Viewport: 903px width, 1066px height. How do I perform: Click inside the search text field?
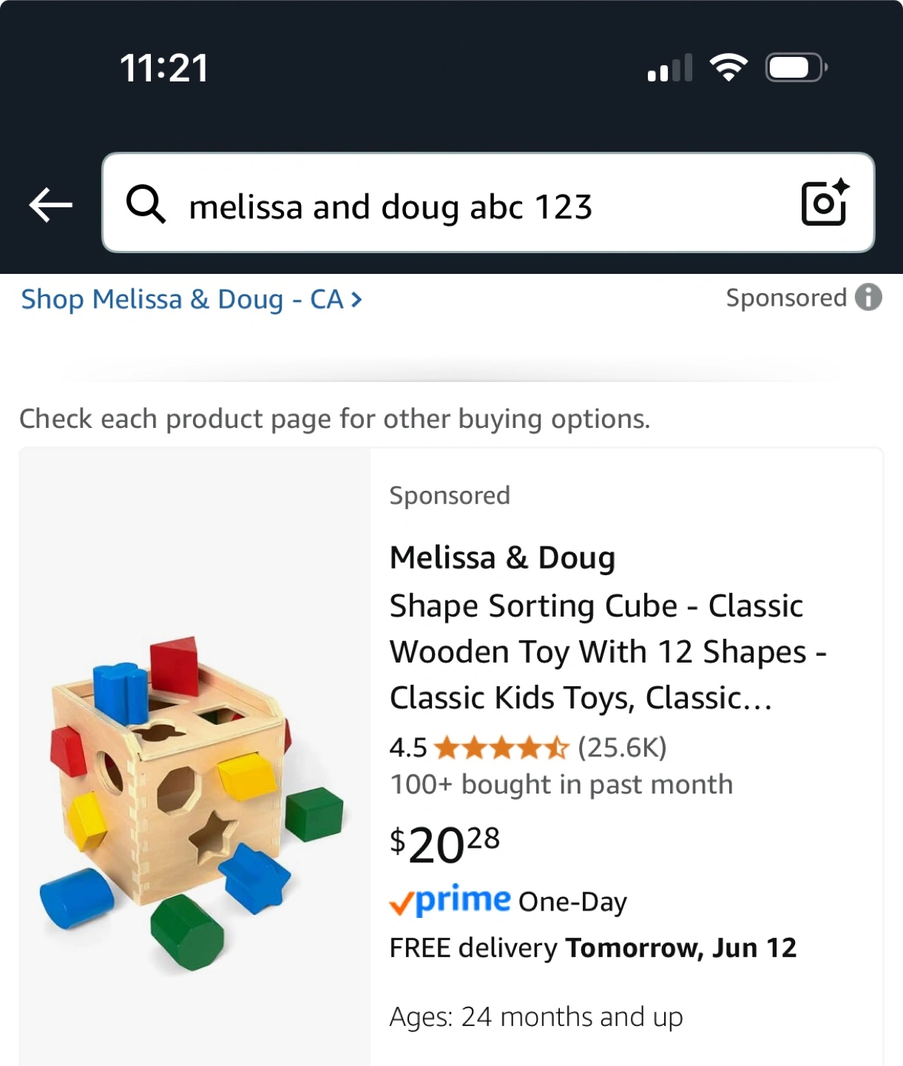[473, 207]
